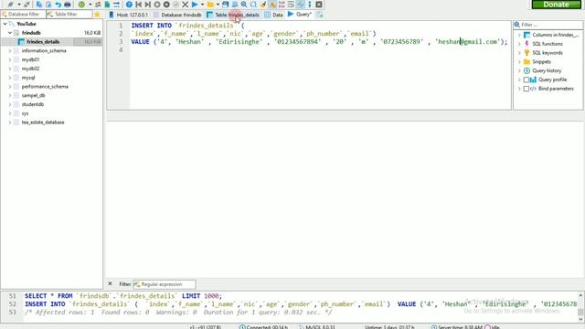Image resolution: width=585 pixels, height=329 pixels.
Task: Click the close application icon in toolbar
Action: [319, 5]
